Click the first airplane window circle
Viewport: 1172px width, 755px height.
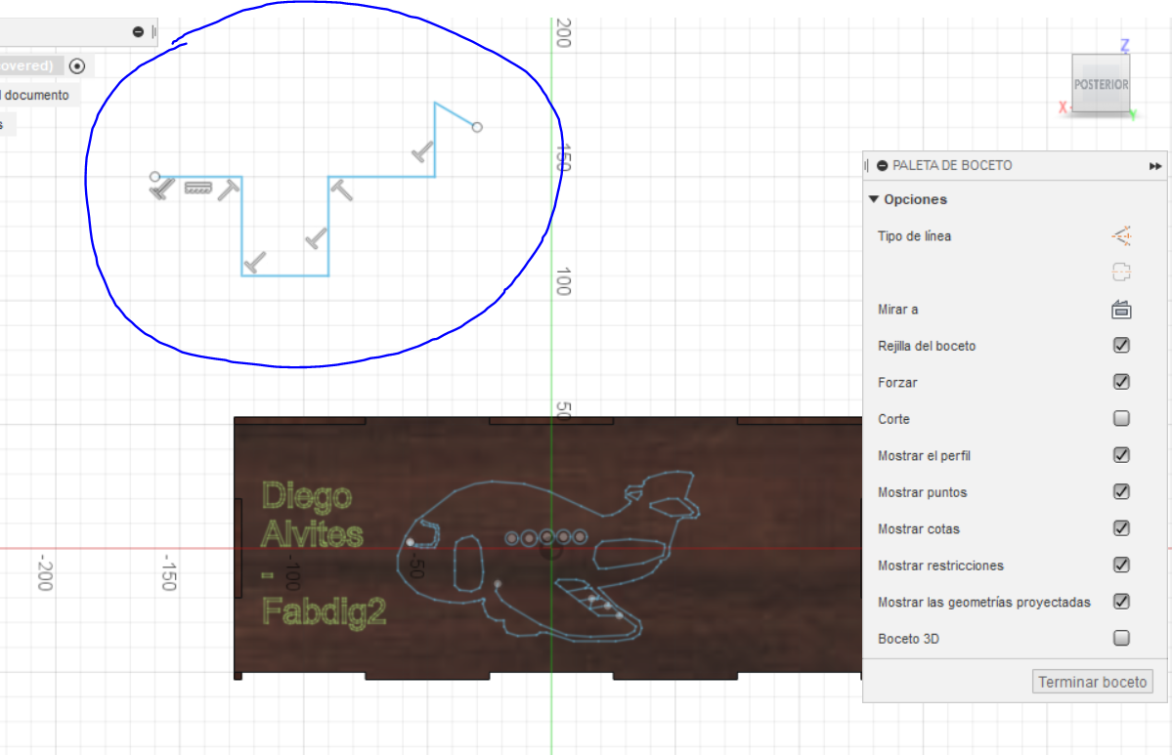(x=512, y=538)
